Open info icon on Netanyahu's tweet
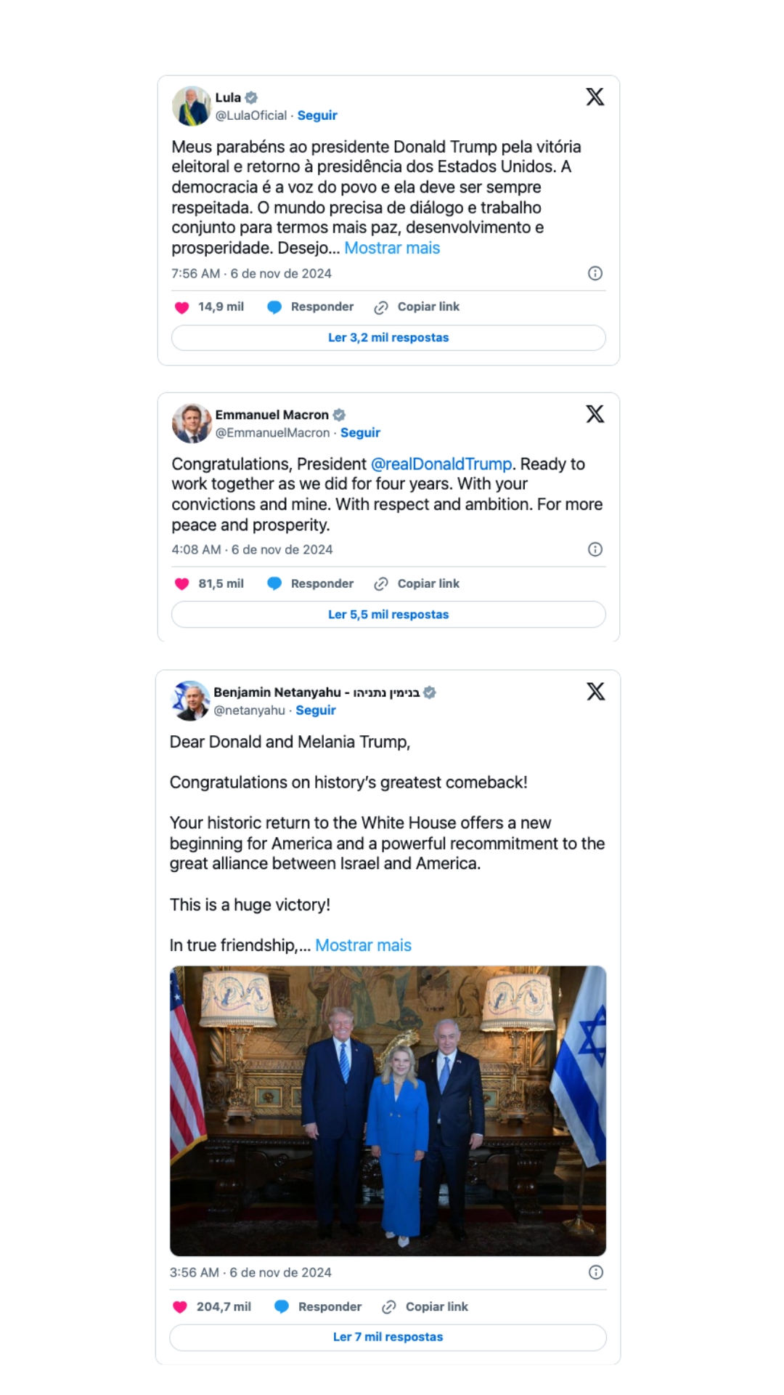The image size is (784, 1395). pyautogui.click(x=595, y=1272)
